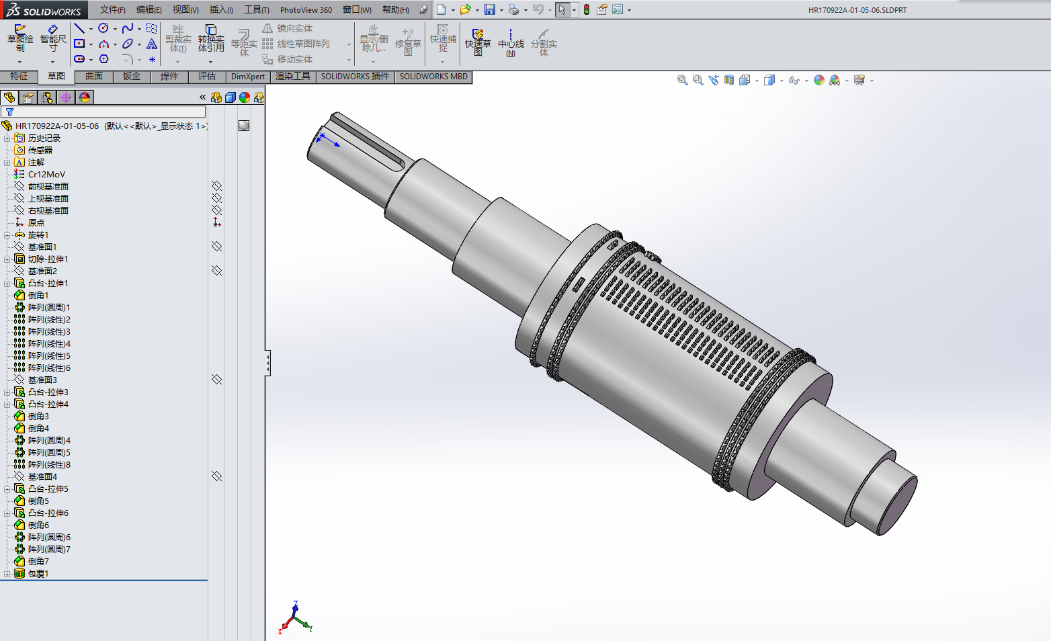Image resolution: width=1051 pixels, height=641 pixels.
Task: Toggle visibility of 基准面1 in display pane
Action: coord(216,246)
